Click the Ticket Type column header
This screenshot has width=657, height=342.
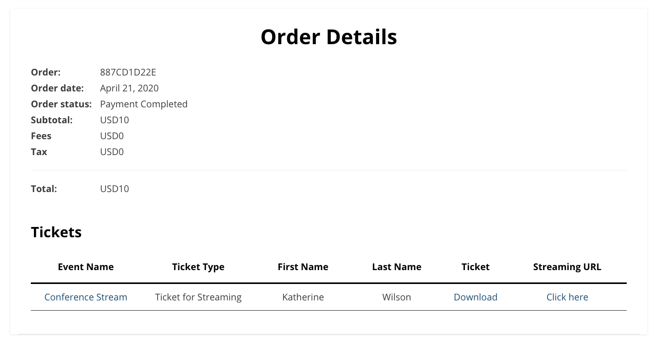[x=198, y=267]
